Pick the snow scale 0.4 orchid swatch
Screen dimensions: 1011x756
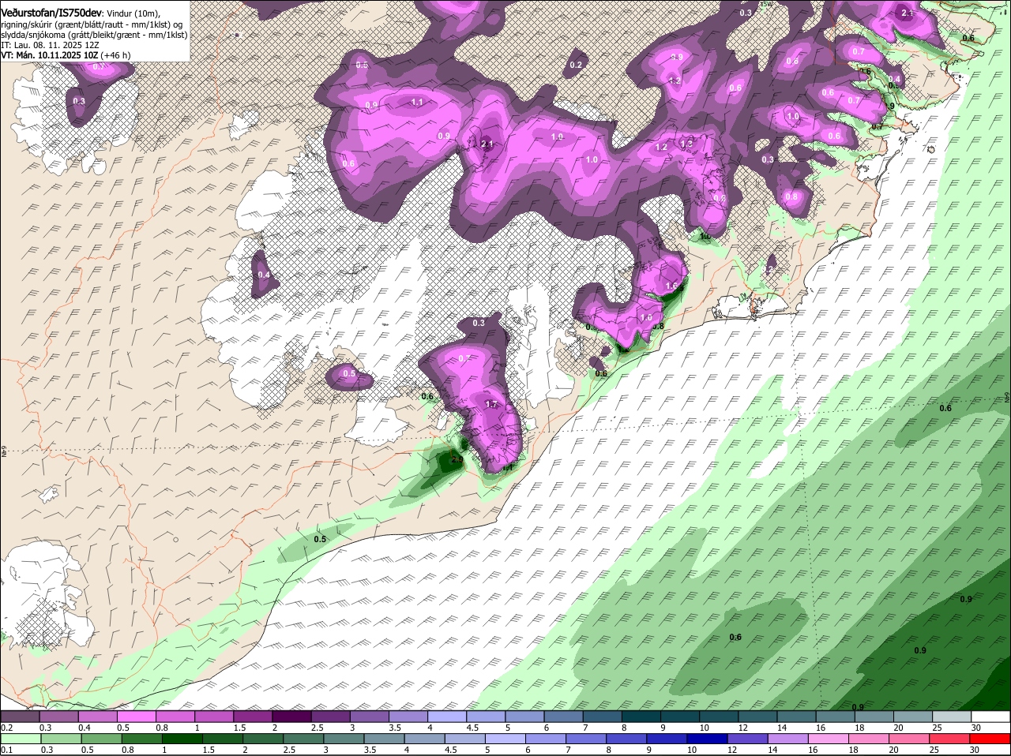pyautogui.click(x=97, y=717)
